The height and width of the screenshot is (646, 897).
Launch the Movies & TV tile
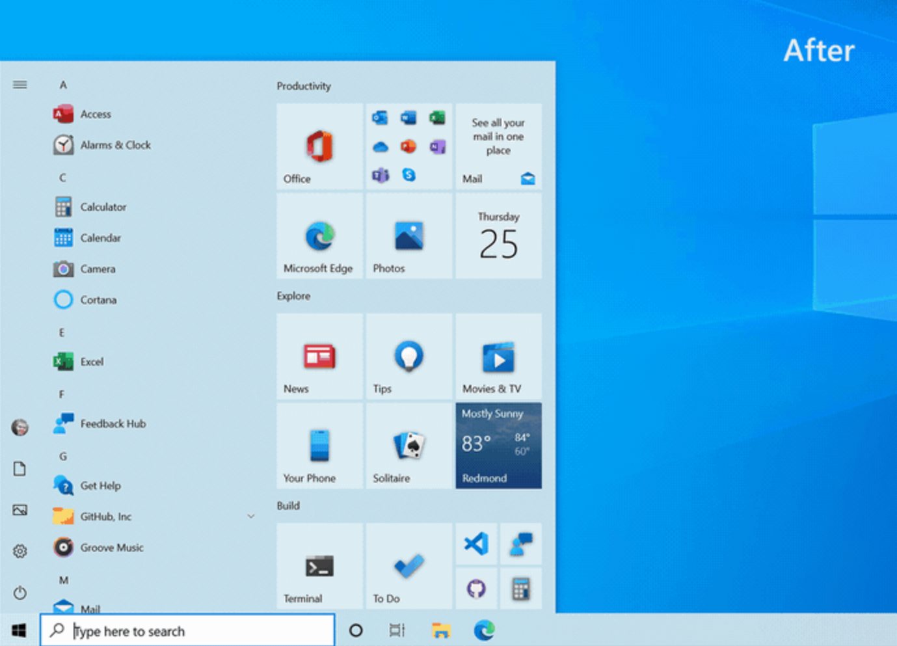coord(498,357)
